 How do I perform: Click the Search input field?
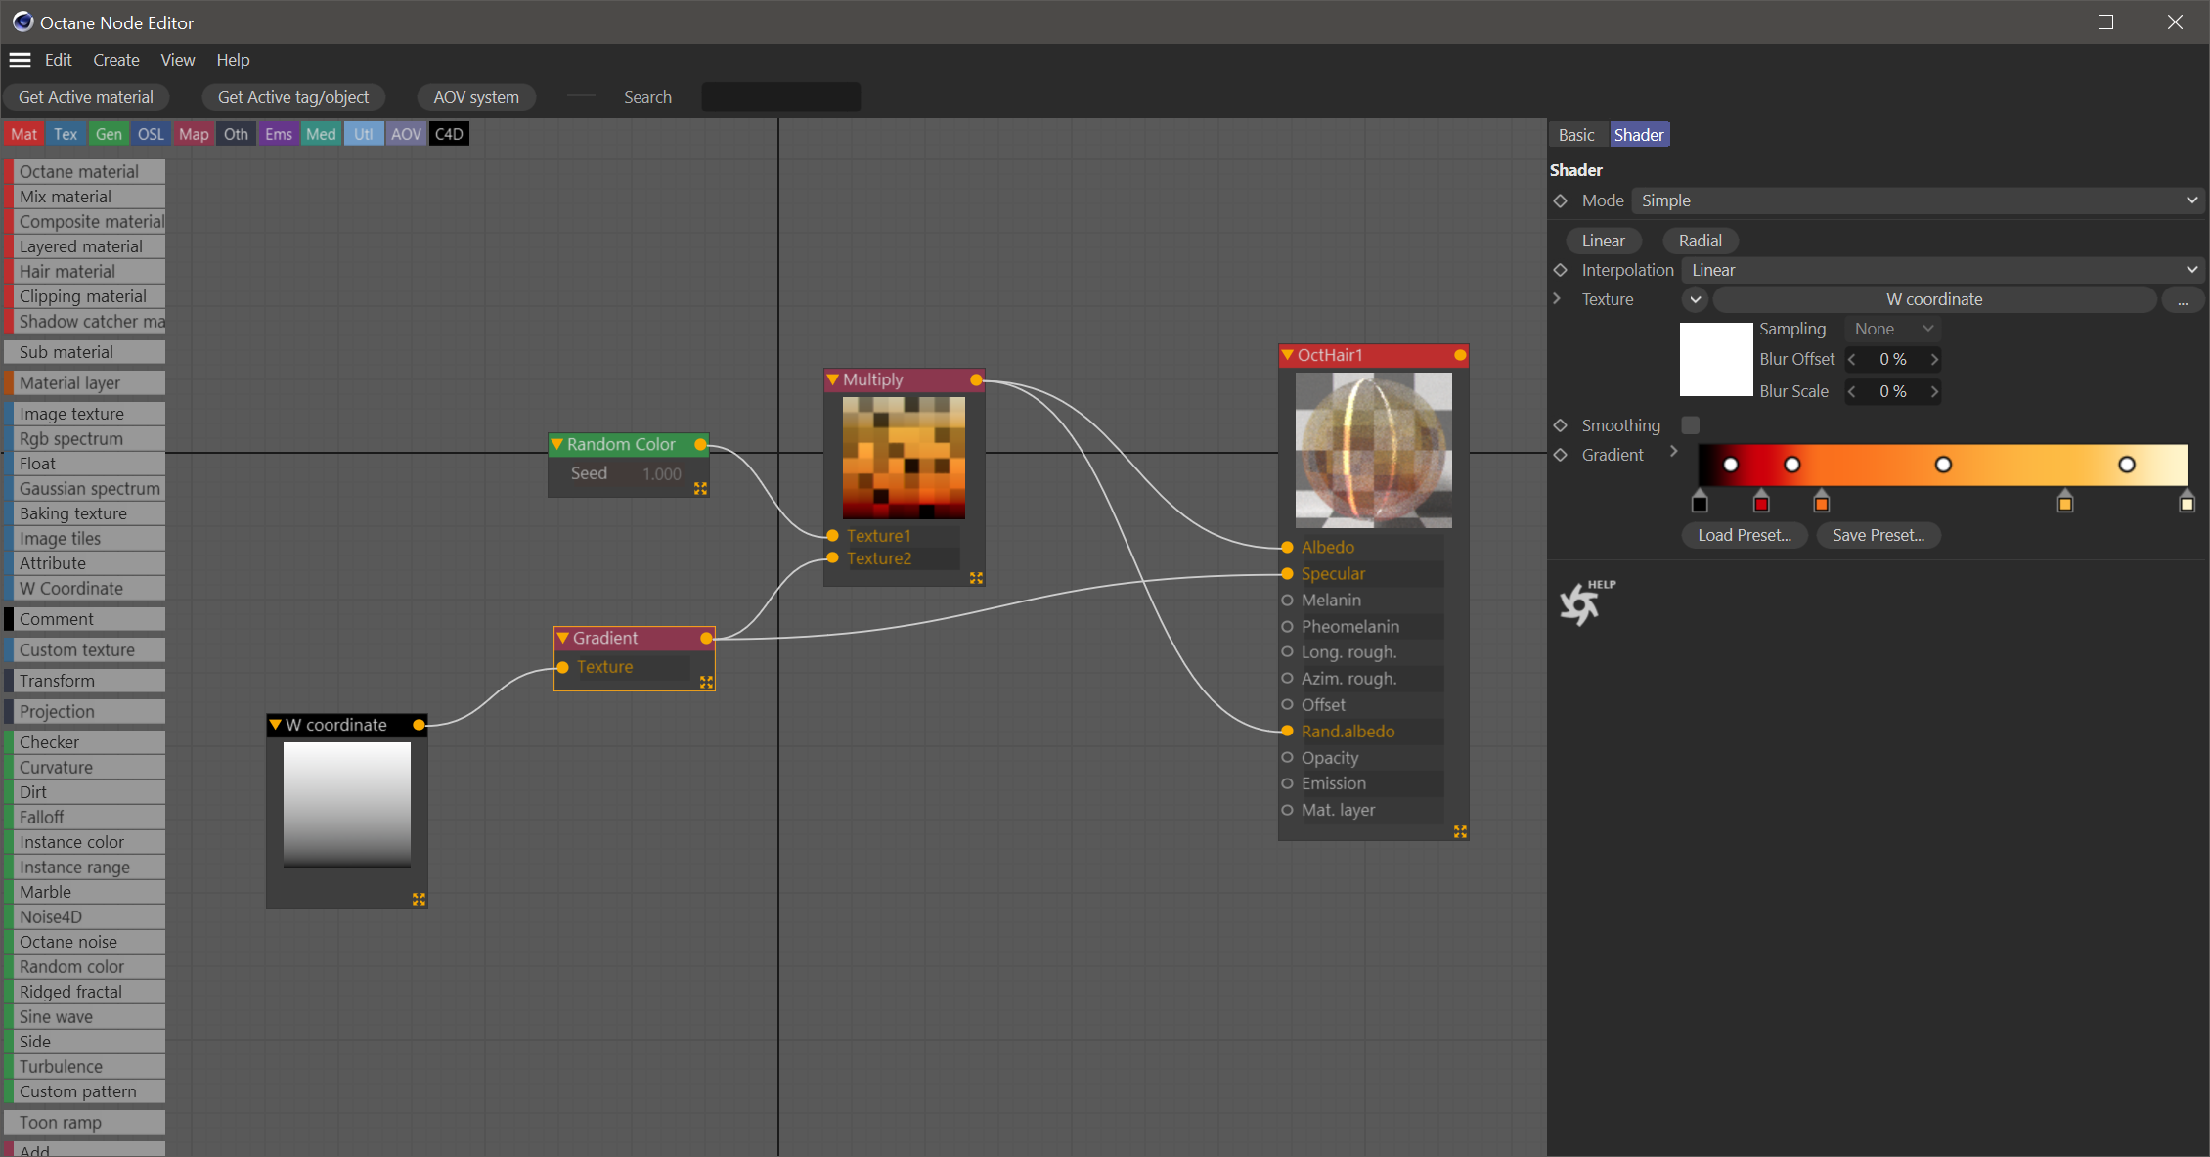(x=780, y=97)
